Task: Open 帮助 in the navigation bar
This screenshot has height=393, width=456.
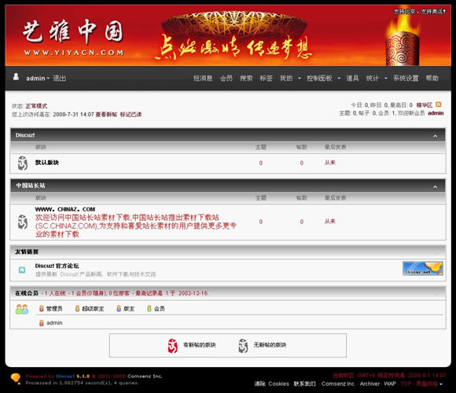Action: tap(432, 78)
